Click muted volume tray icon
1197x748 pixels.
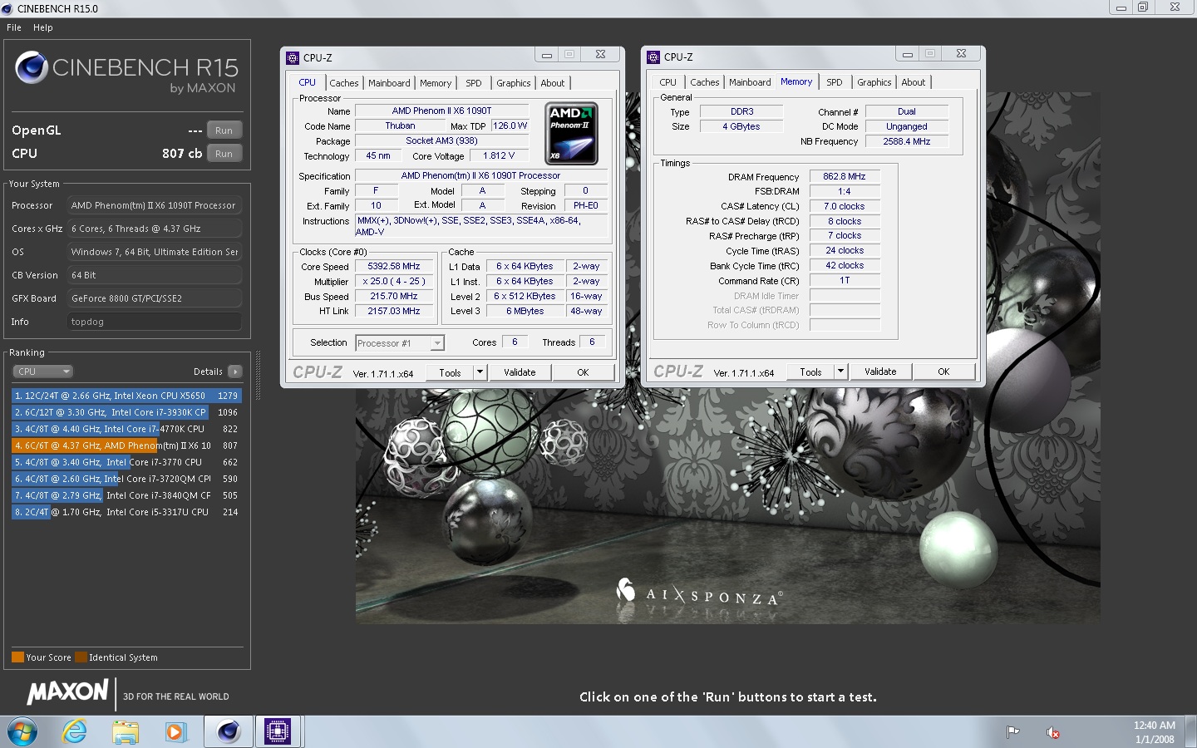[1052, 732]
